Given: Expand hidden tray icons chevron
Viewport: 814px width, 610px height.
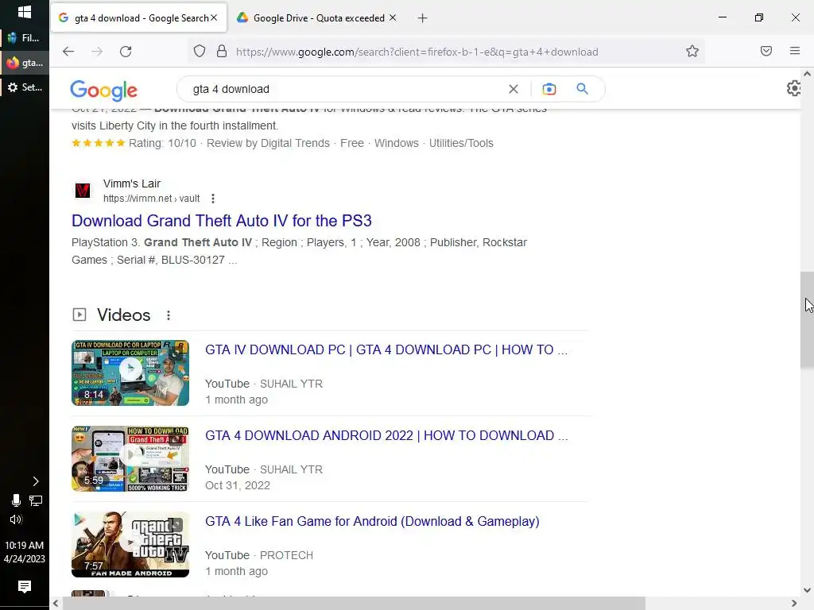Looking at the screenshot, I should 35,481.
